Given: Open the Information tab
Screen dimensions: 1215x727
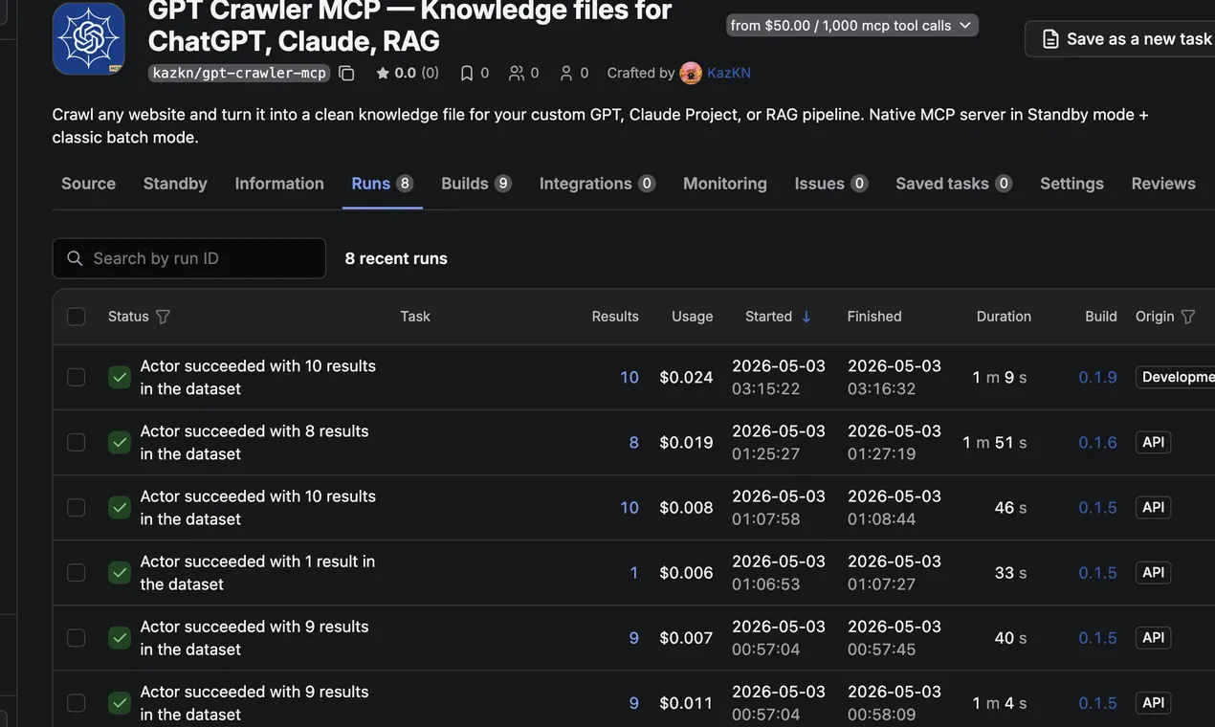Looking at the screenshot, I should [x=279, y=184].
